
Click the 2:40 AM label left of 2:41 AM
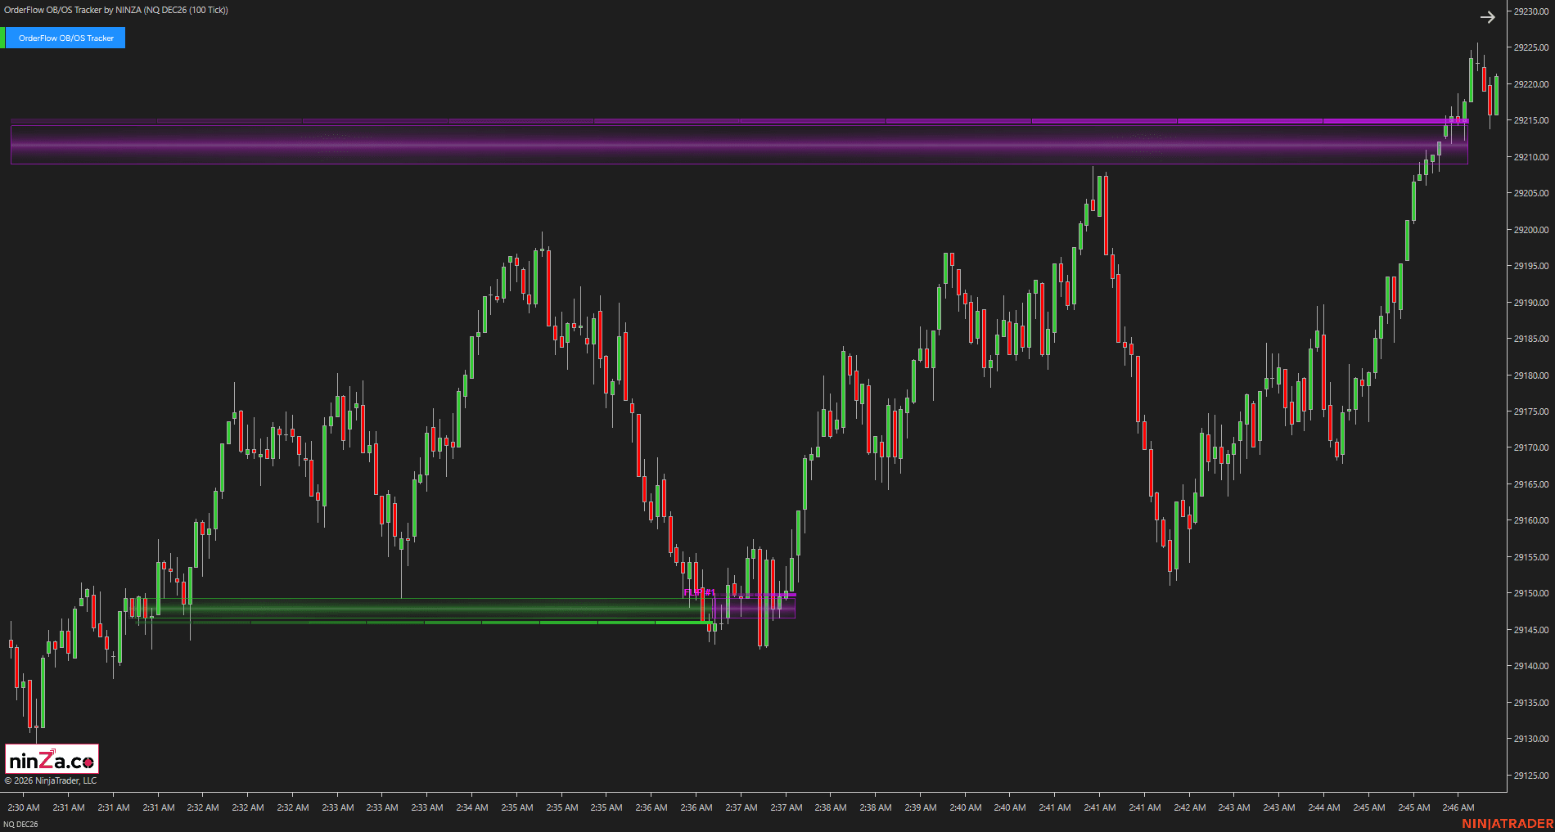pyautogui.click(x=1010, y=807)
